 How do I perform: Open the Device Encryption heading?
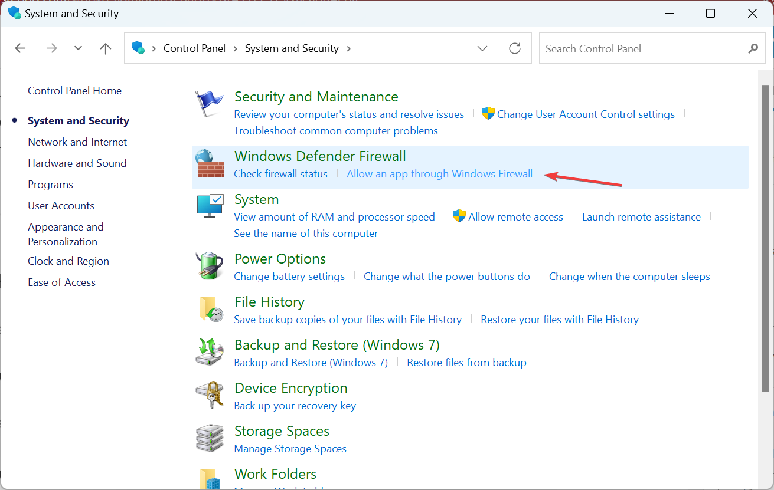tap(291, 387)
